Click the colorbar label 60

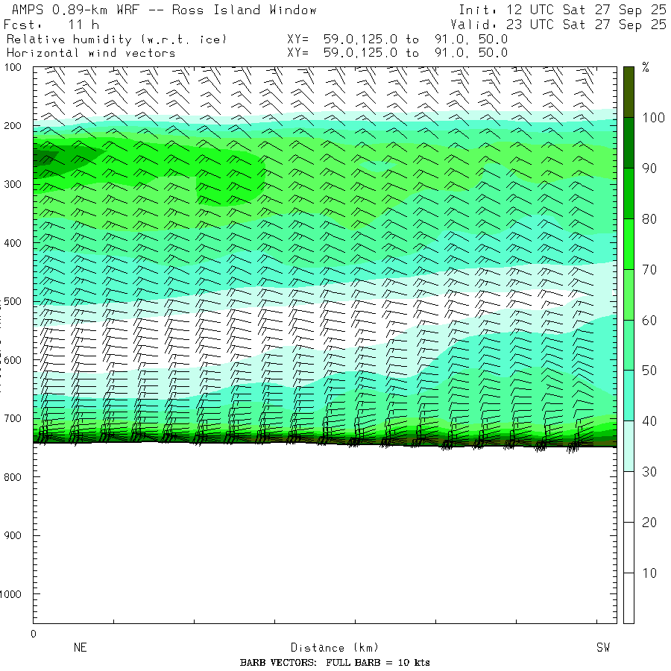pos(649,320)
